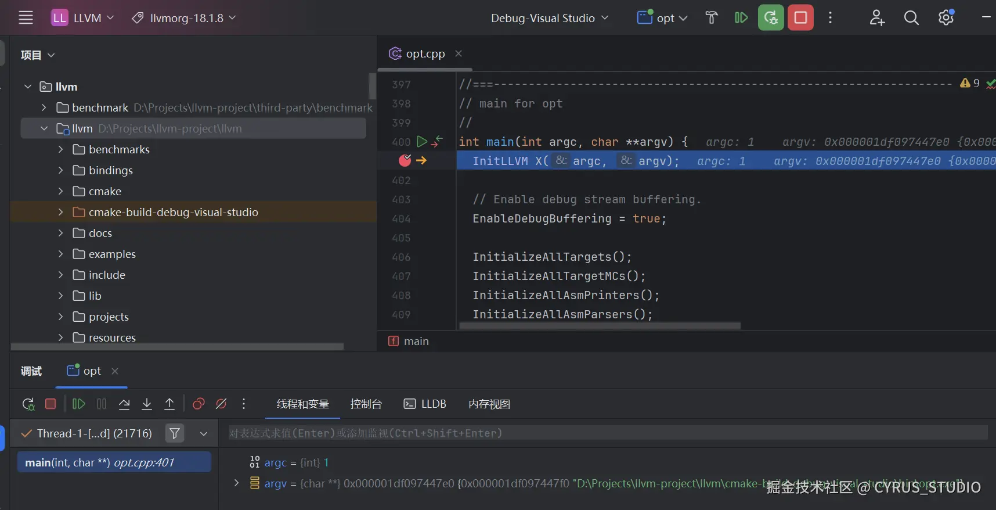Click the project tree horizontal scrollbar
Screen dimensions: 996x510
coord(178,347)
